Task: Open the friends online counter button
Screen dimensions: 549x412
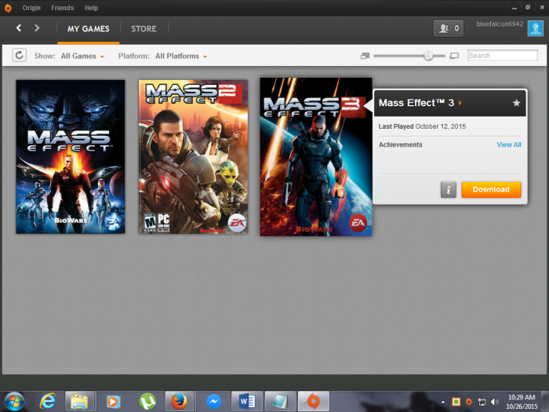Action: click(448, 28)
